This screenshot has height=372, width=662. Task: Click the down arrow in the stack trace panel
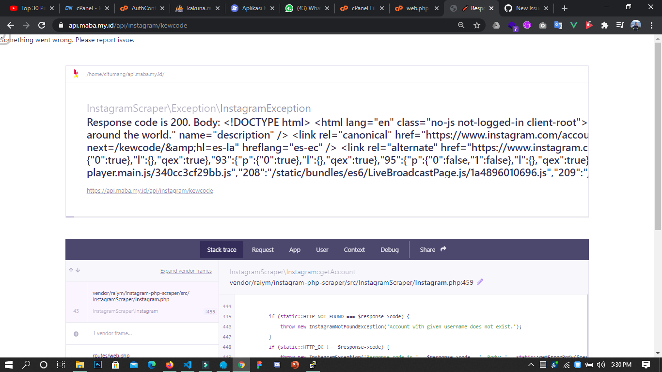[x=77, y=270]
